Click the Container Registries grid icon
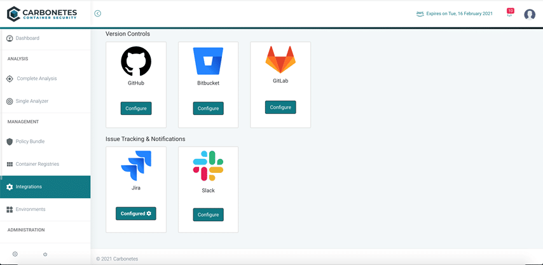543x265 pixels. tap(10, 164)
